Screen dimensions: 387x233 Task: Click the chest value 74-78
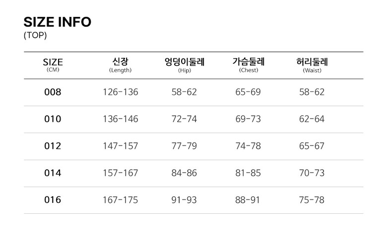[x=248, y=146]
